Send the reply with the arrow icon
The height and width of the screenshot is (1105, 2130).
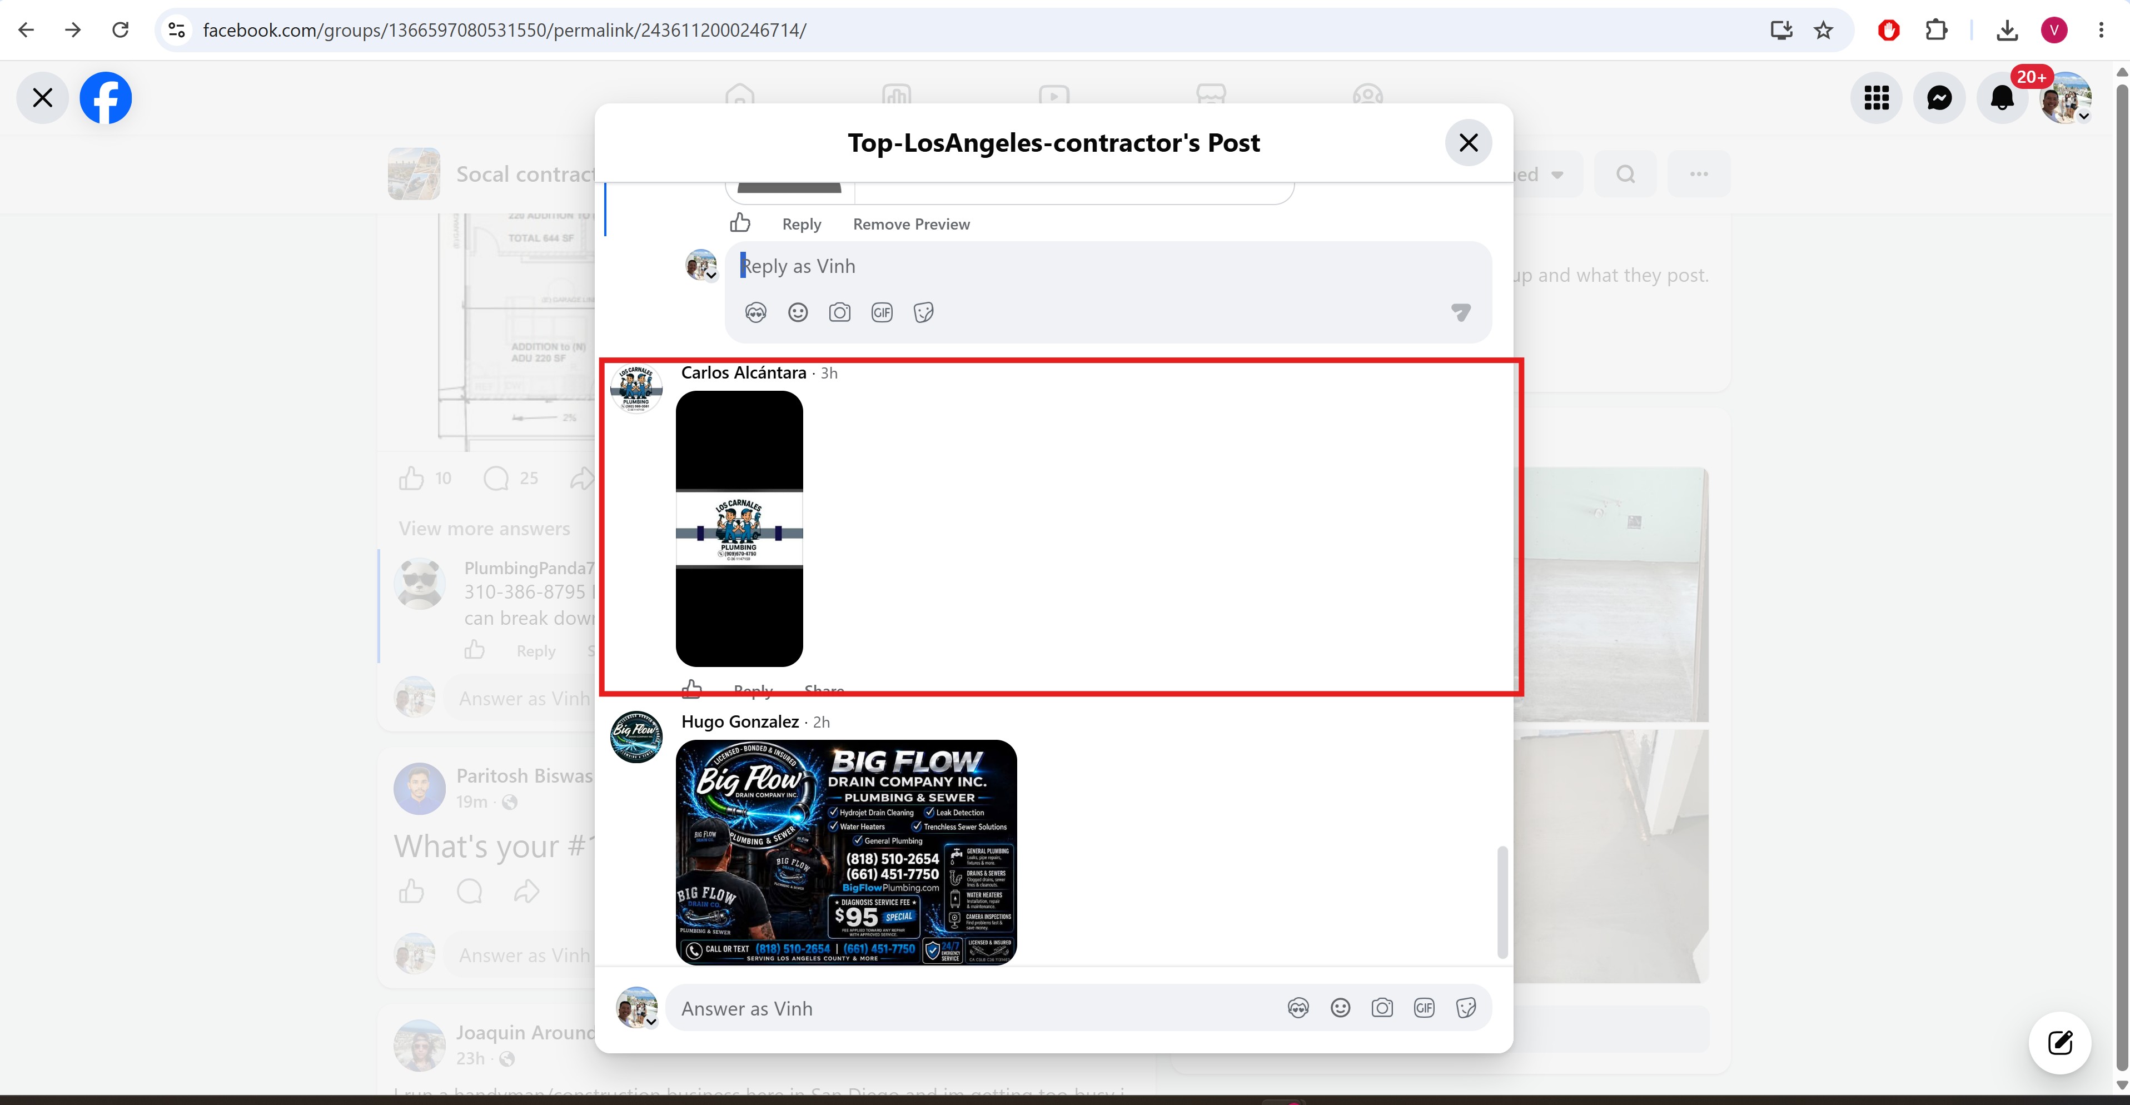[1461, 312]
